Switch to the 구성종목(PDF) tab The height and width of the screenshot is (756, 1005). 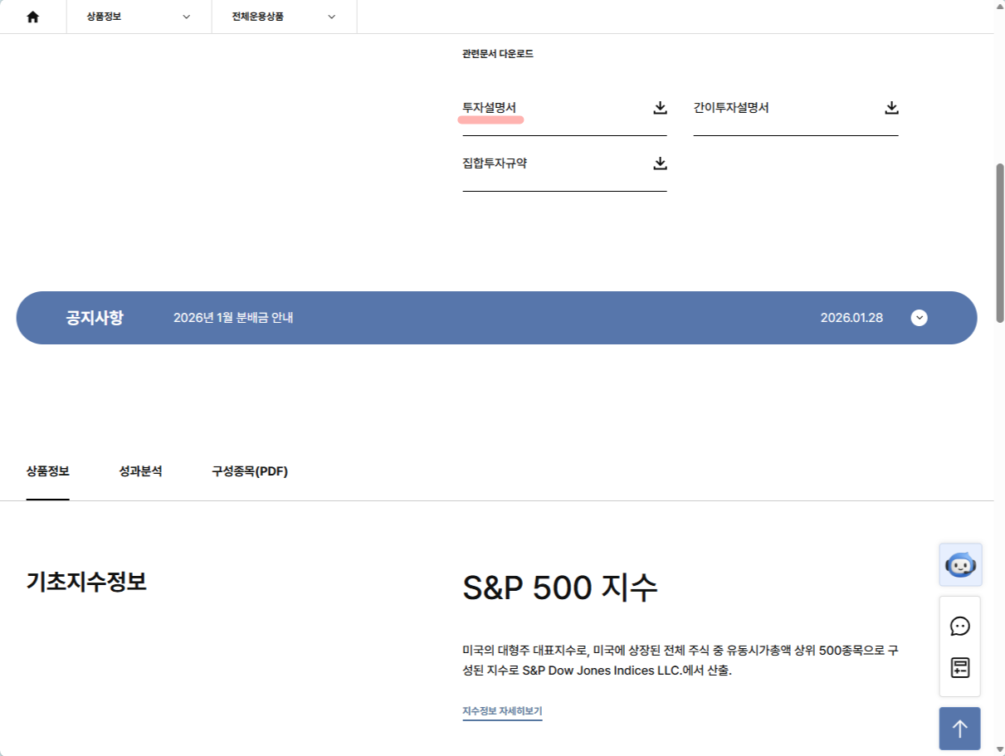click(x=250, y=471)
